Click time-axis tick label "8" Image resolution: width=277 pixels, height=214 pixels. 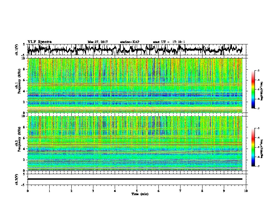[202, 191]
